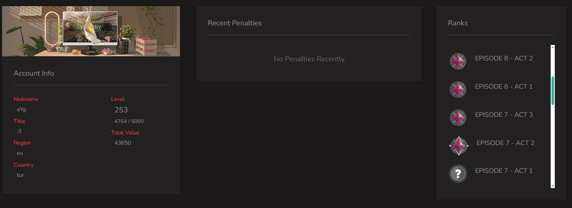Click the account level number 253

click(x=121, y=110)
